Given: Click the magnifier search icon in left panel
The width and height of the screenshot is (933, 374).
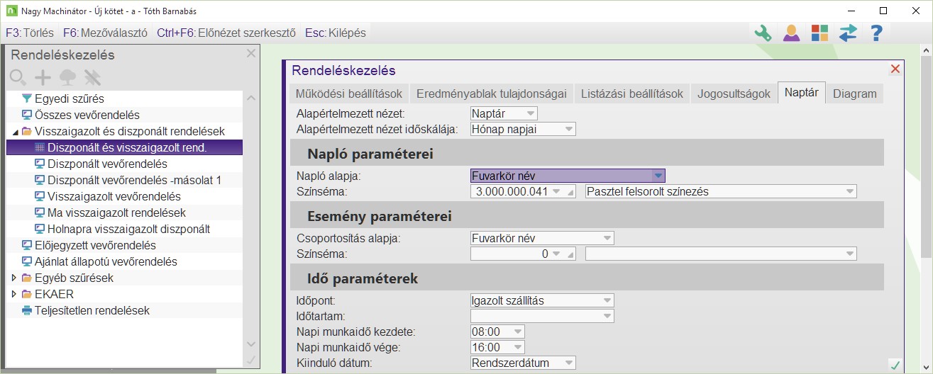Looking at the screenshot, I should click(18, 77).
